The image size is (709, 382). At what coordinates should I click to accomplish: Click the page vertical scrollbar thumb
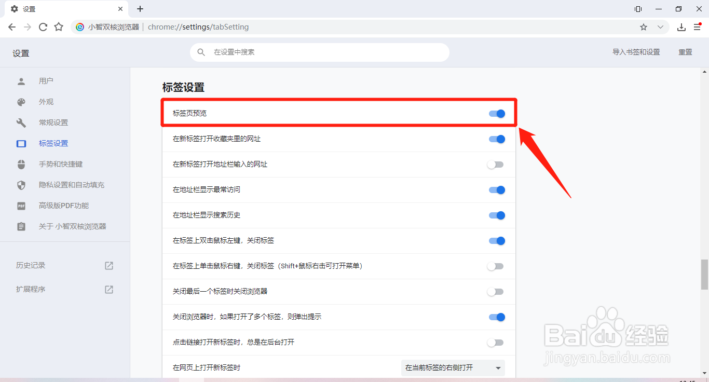(704, 275)
